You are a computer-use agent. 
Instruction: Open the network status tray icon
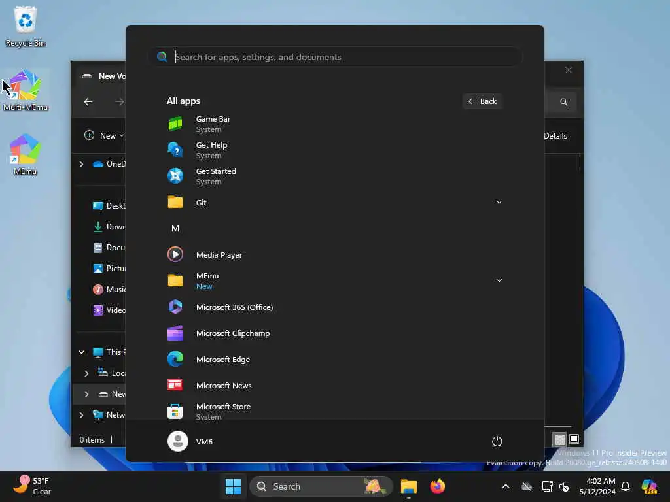click(x=547, y=486)
